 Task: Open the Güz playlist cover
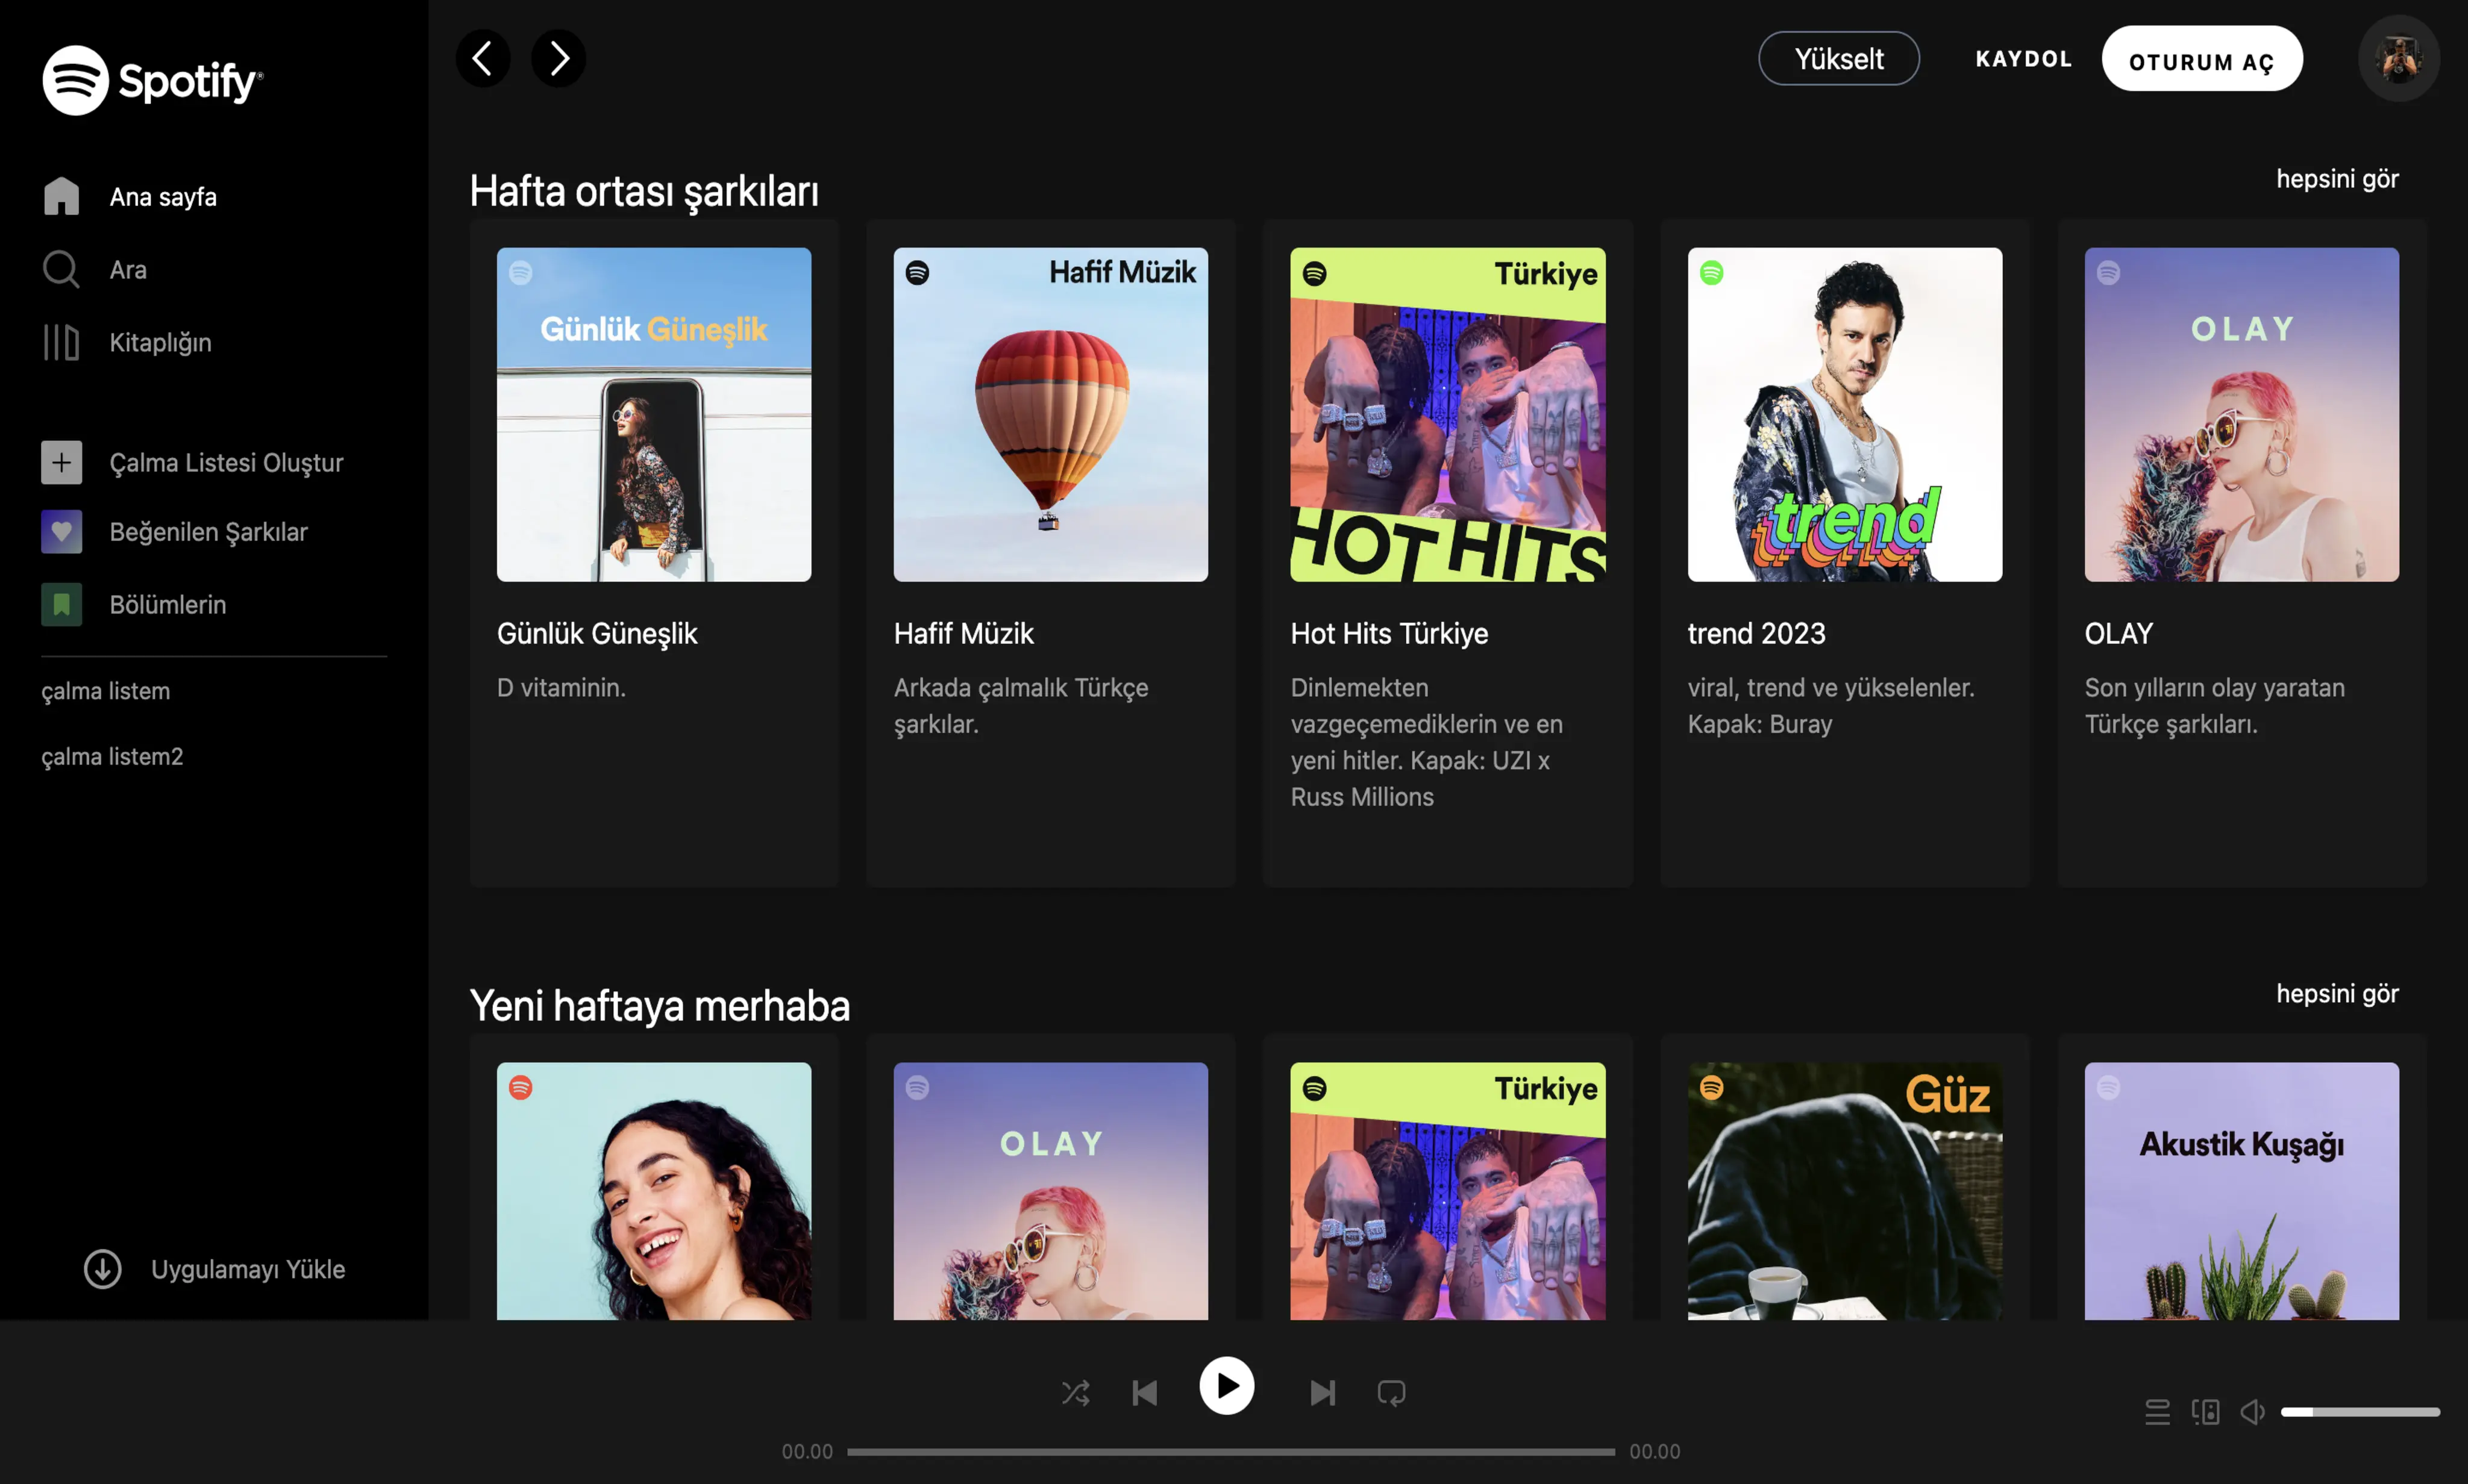[1844, 1190]
